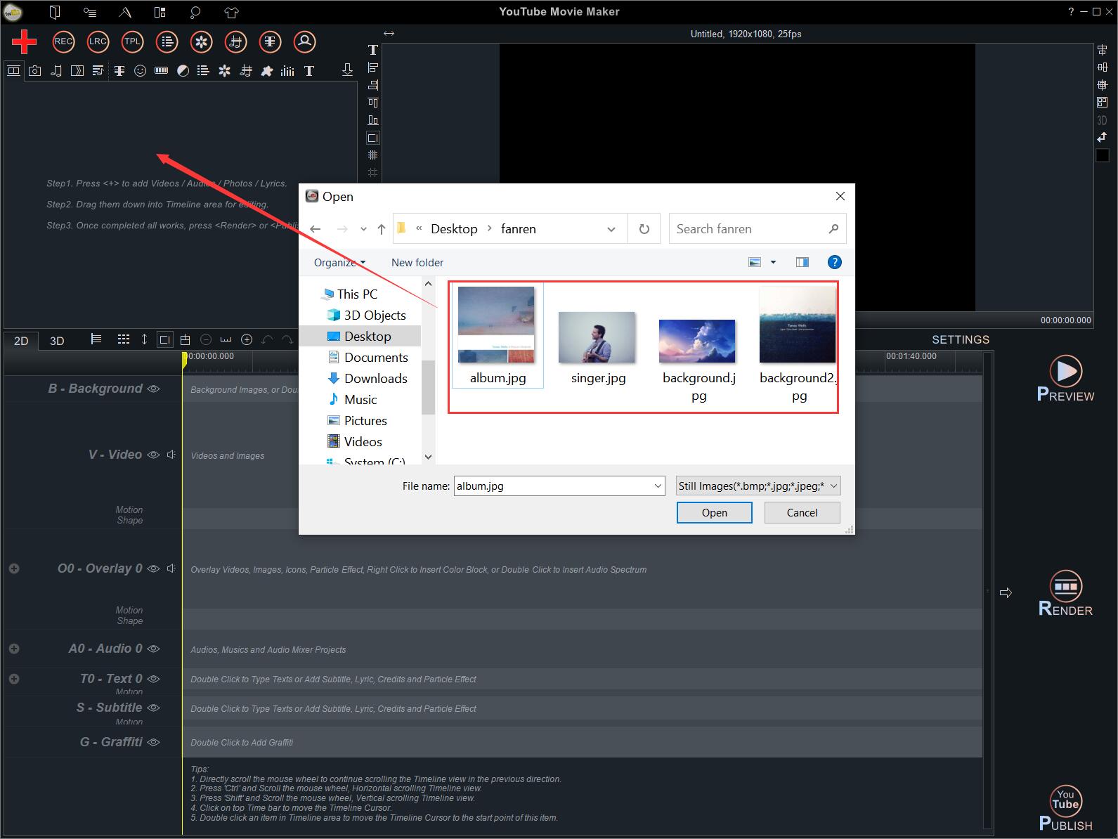Image resolution: width=1118 pixels, height=839 pixels.
Task: Click the refresh button in Open dialog
Action: (x=644, y=228)
